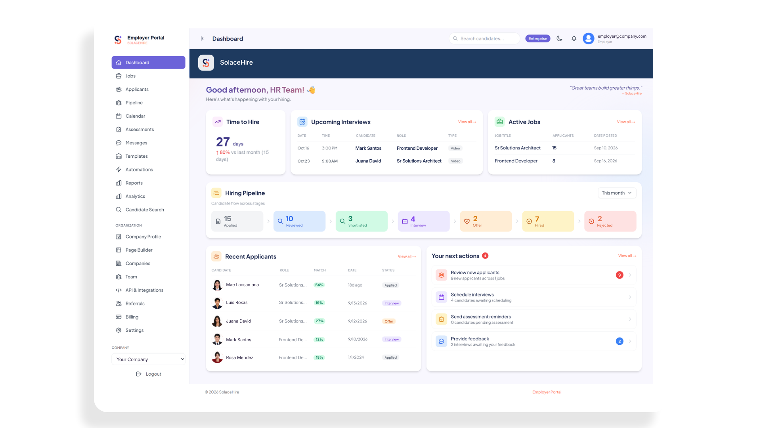Open Analytics in the sidebar
Image resolution: width=761 pixels, height=428 pixels.
(x=148, y=197)
